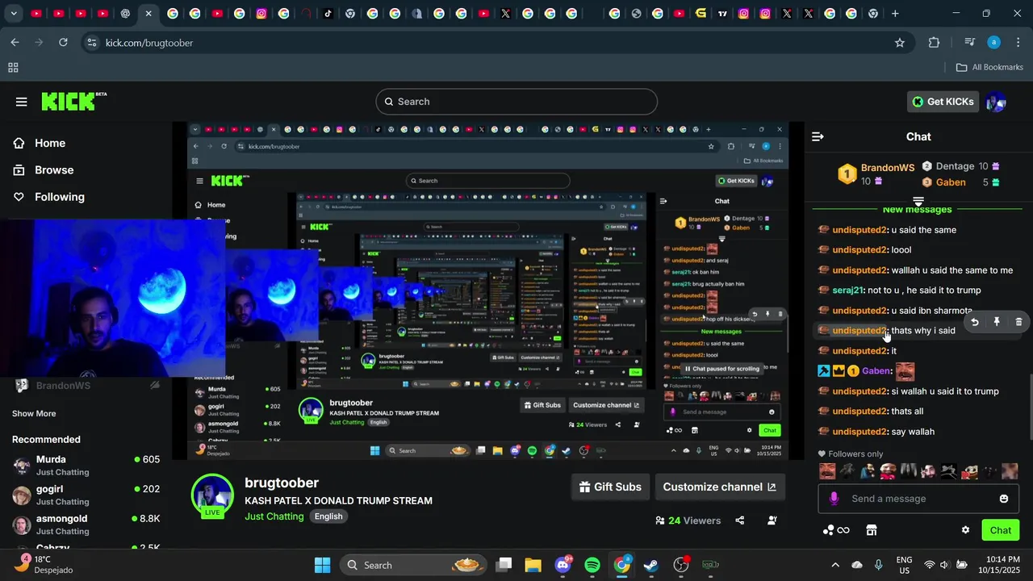Screen dimensions: 1033x581
Task: Go to Home in Kick sidebar
Action: click(50, 143)
